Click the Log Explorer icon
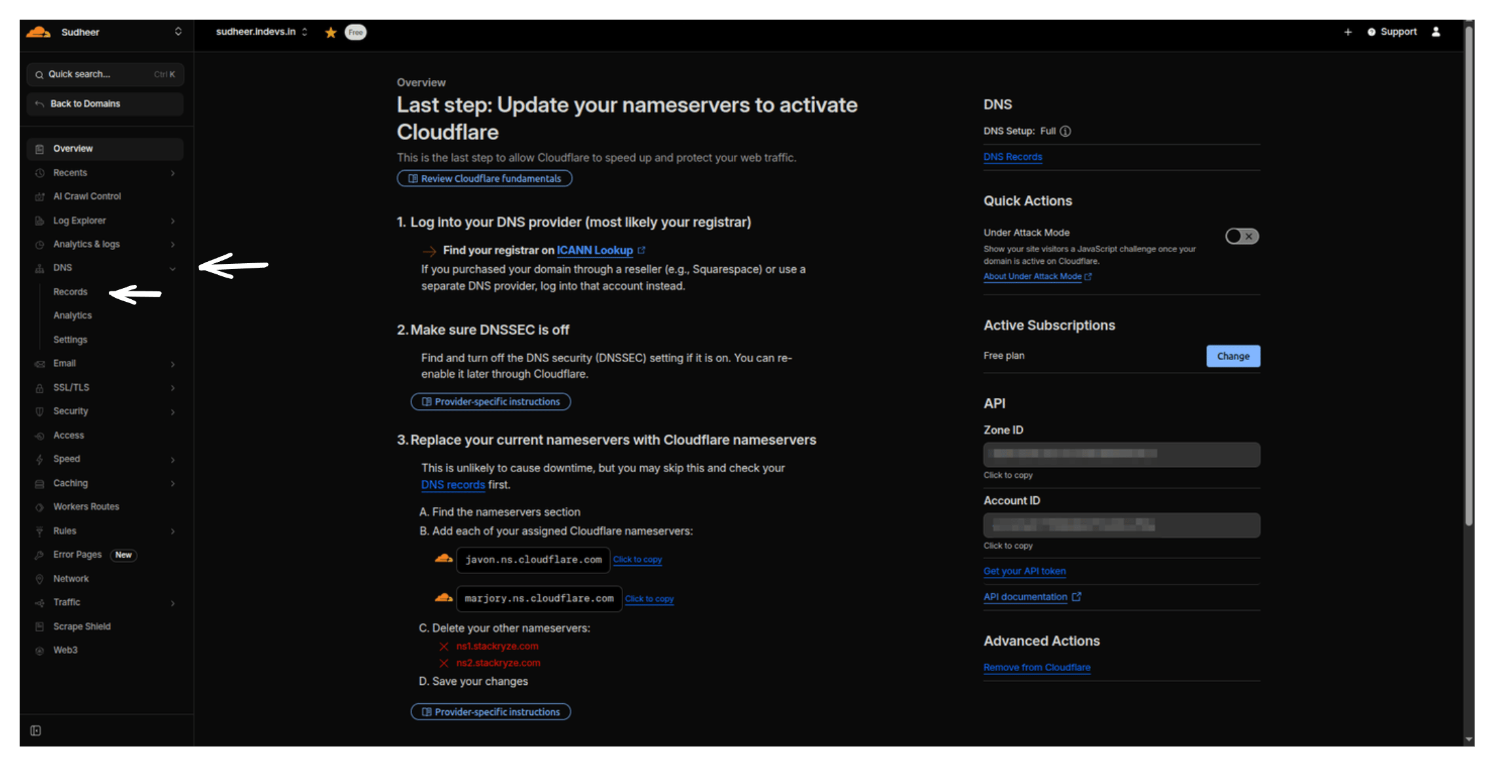Viewport: 1494px width, 766px height. point(39,221)
